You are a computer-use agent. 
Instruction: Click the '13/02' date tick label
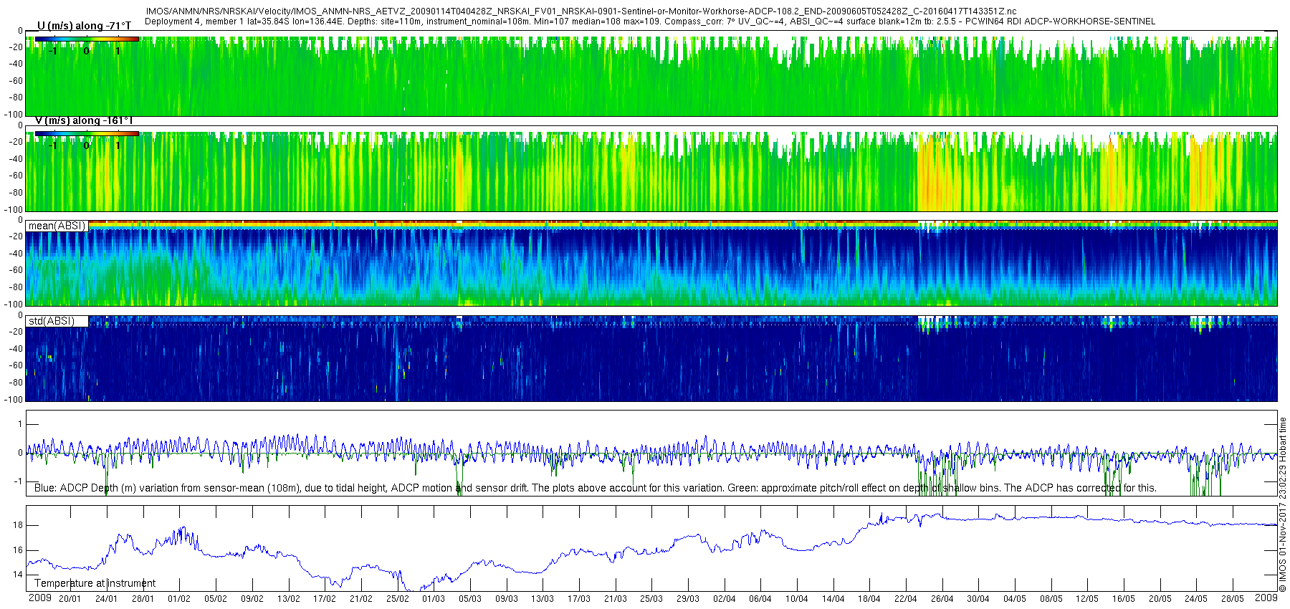point(289,599)
